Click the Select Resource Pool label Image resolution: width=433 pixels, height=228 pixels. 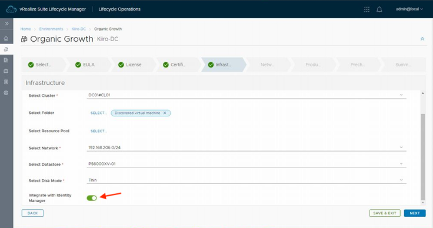tap(49, 131)
